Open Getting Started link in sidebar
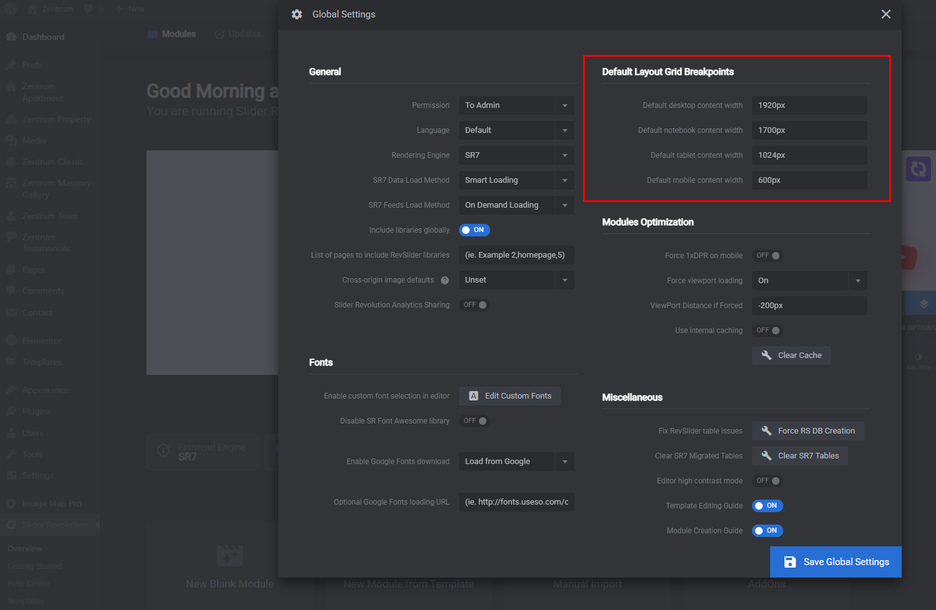936x610 pixels. coord(35,566)
